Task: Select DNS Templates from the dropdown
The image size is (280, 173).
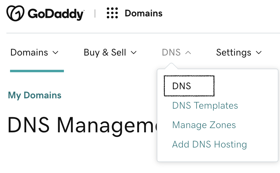Action: tap(205, 106)
